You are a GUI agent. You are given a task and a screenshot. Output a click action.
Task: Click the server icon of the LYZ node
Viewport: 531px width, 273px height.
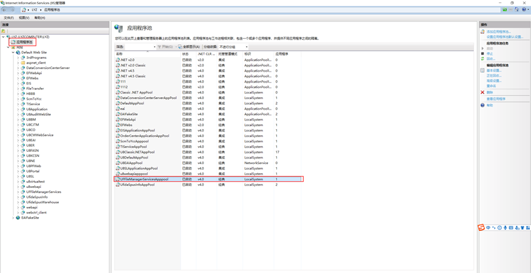9,37
